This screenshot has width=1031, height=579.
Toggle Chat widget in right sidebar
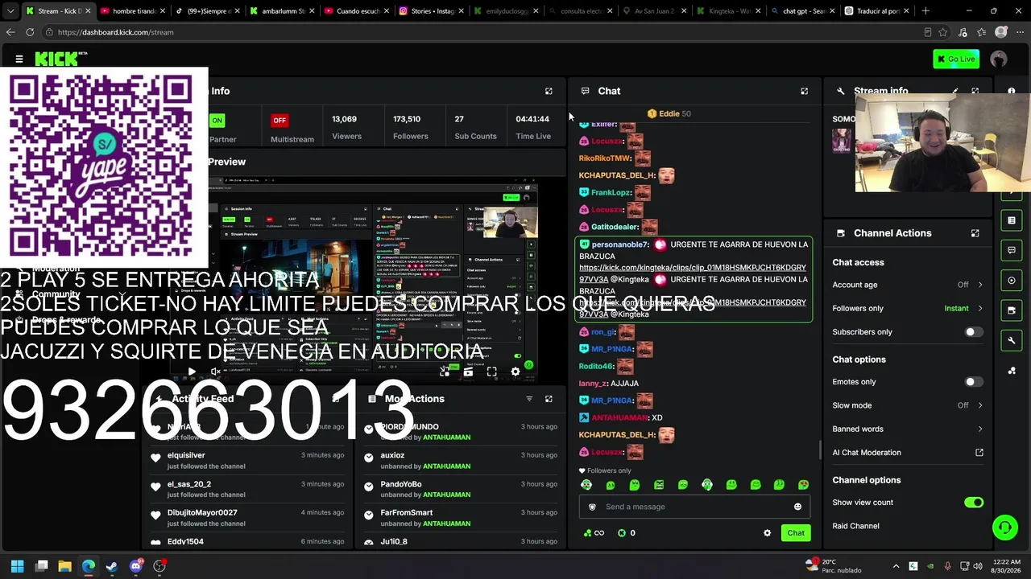[1012, 250]
